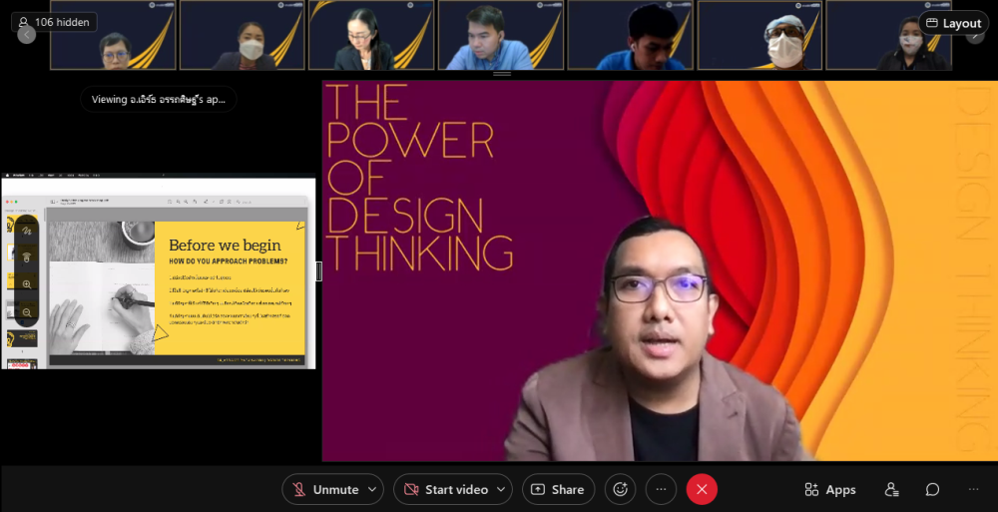Expand video options arrow beside Start video

[x=501, y=489]
